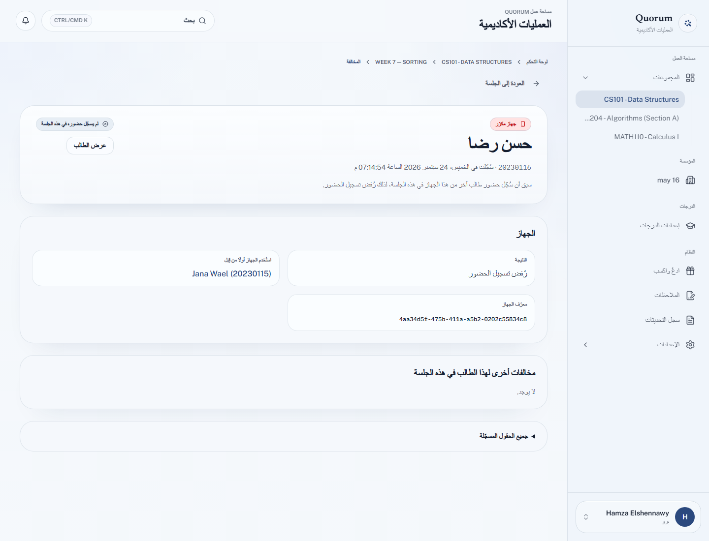This screenshot has width=709, height=541.
Task: Click the Hamza Elshennawy avatar circle
Action: point(685,517)
